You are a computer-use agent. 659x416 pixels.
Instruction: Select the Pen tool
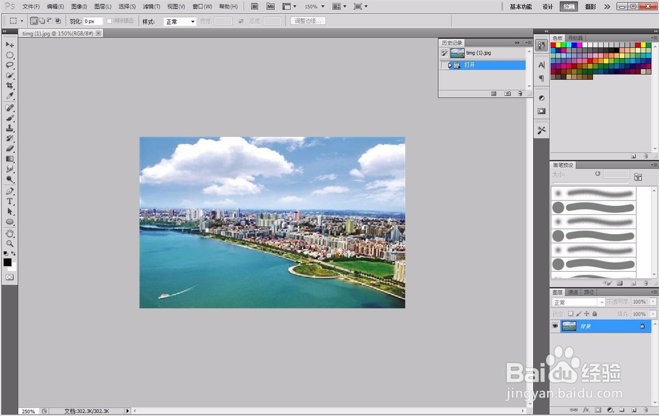pyautogui.click(x=10, y=191)
